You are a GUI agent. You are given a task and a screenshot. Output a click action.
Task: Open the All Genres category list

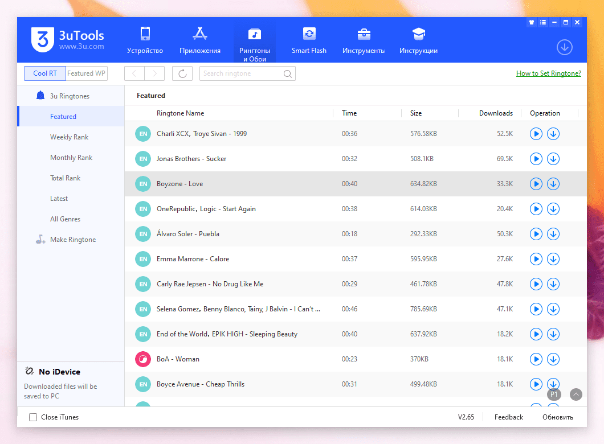[65, 219]
